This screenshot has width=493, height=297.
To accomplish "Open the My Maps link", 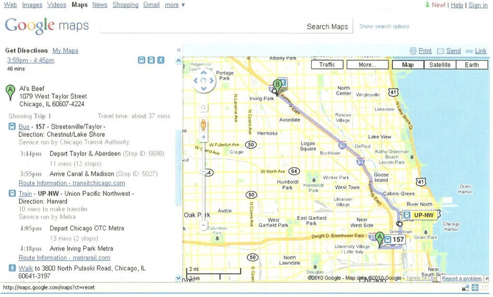I will (x=65, y=51).
